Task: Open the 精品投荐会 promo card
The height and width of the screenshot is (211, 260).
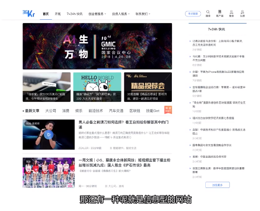Action: (148, 87)
